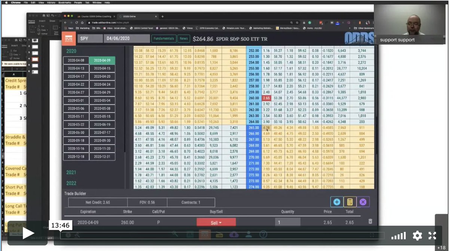
Task: Clear the trade with the purple X icon
Action: (x=363, y=202)
